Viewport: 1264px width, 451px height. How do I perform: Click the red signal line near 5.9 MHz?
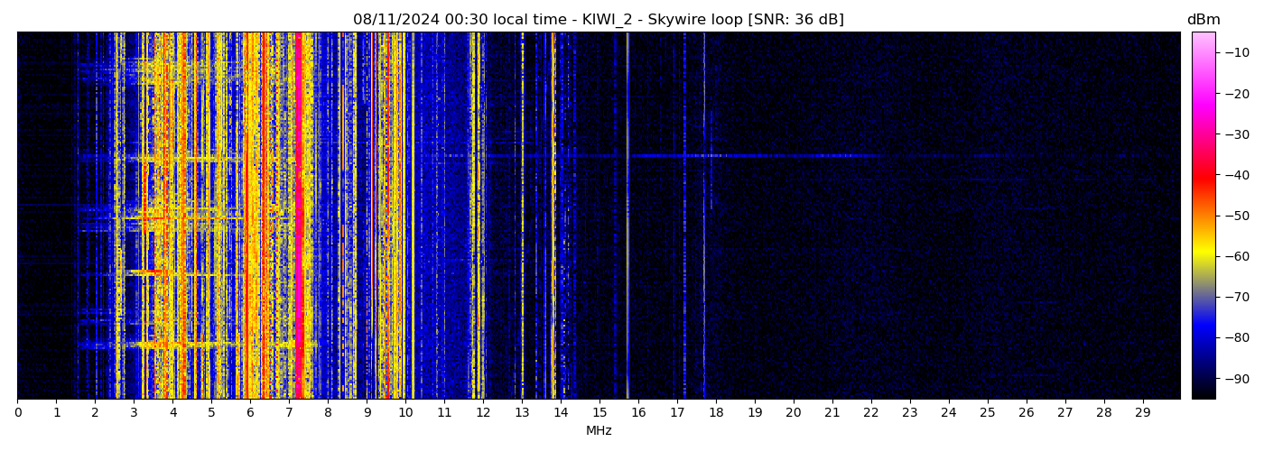(x=246, y=216)
